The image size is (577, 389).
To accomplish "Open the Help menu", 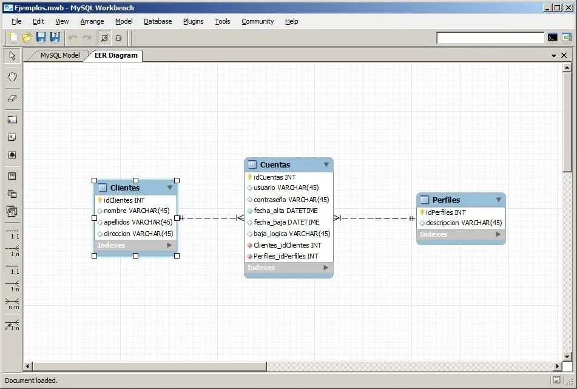I will coord(291,21).
